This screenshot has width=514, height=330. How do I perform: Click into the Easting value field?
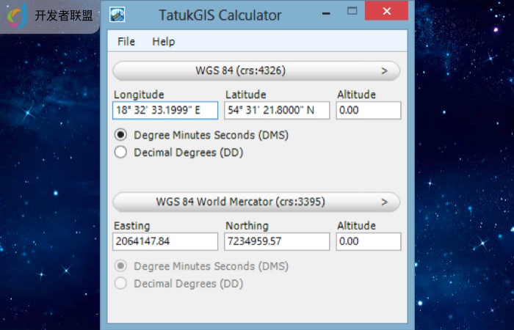tap(165, 241)
